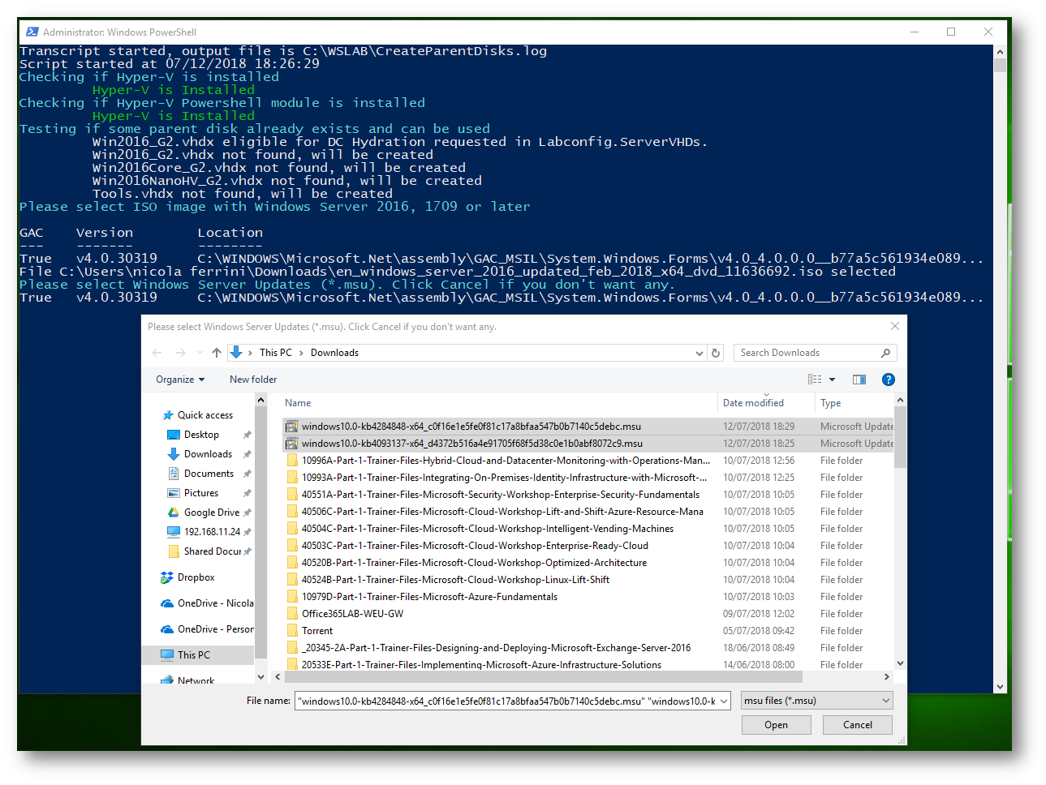
Task: Click the Back arrow in file dialog
Action: point(157,353)
